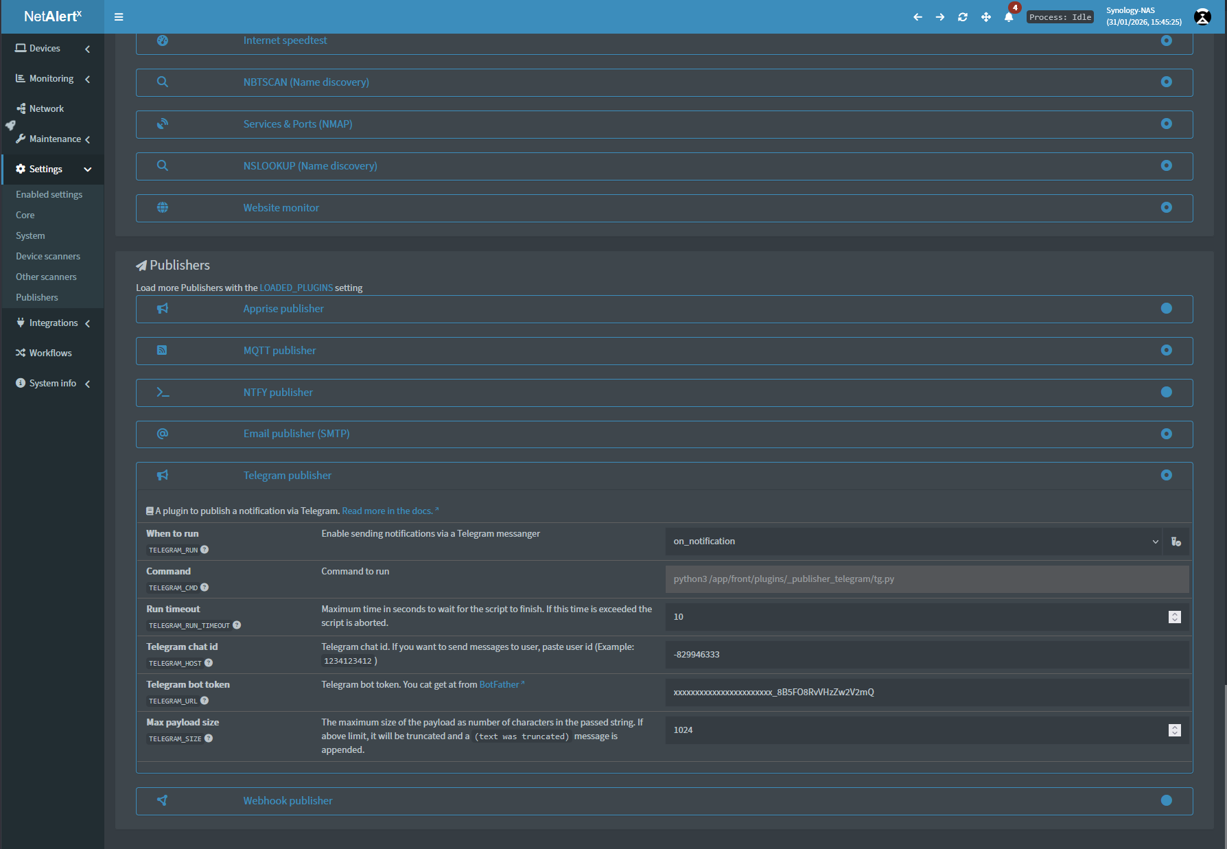Click the fullscreen move icon in header
The image size is (1227, 849).
[985, 17]
